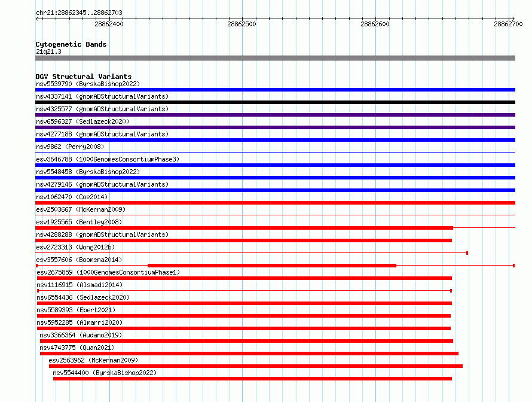Image resolution: width=532 pixels, height=402 pixels.
Task: Click the 28862400 ruler position label
Action: pos(109,24)
